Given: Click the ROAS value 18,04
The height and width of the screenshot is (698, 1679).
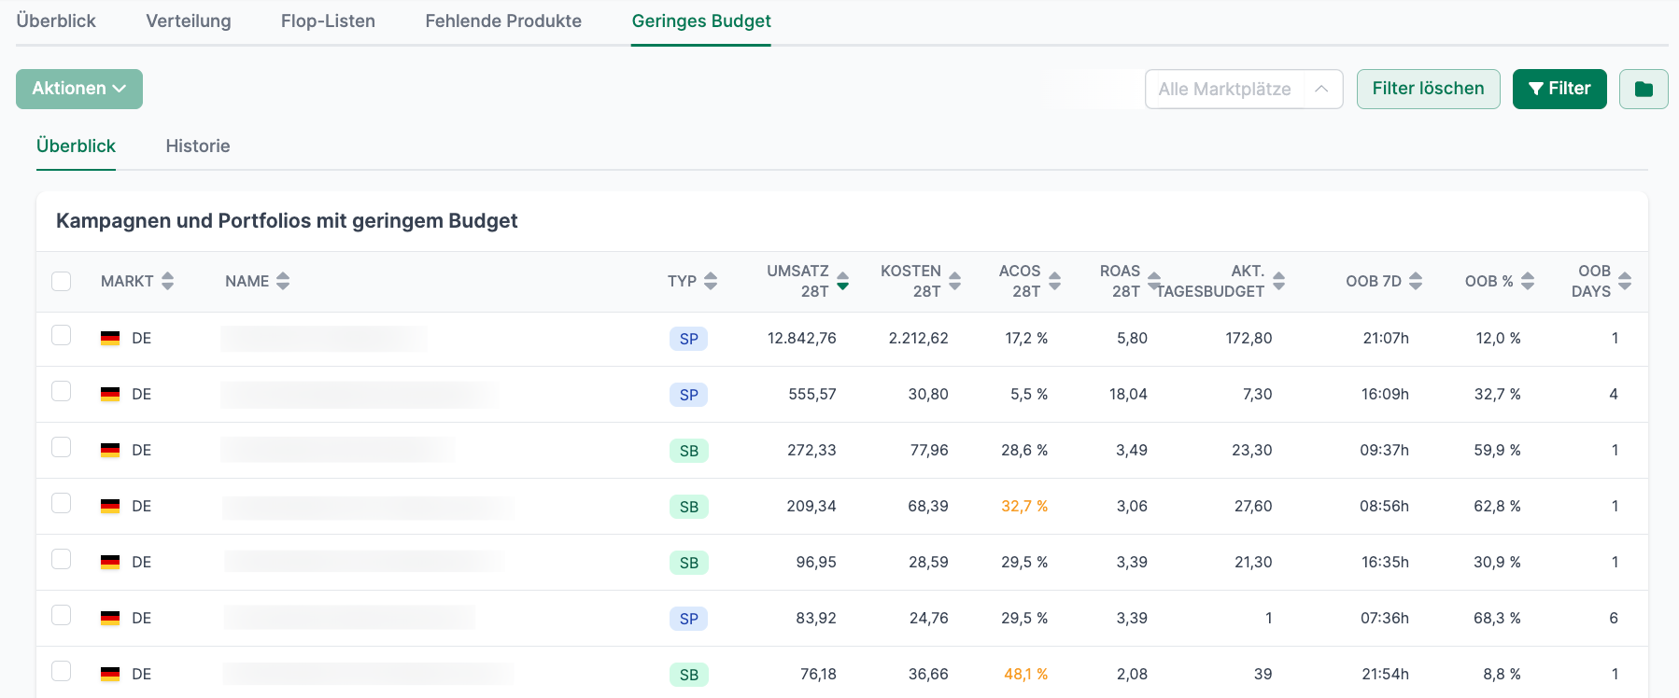Looking at the screenshot, I should click(1128, 394).
